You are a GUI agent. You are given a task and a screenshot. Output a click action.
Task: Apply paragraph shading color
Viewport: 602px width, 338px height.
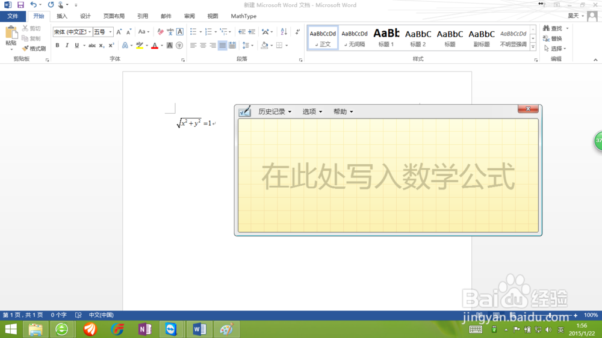coord(264,45)
